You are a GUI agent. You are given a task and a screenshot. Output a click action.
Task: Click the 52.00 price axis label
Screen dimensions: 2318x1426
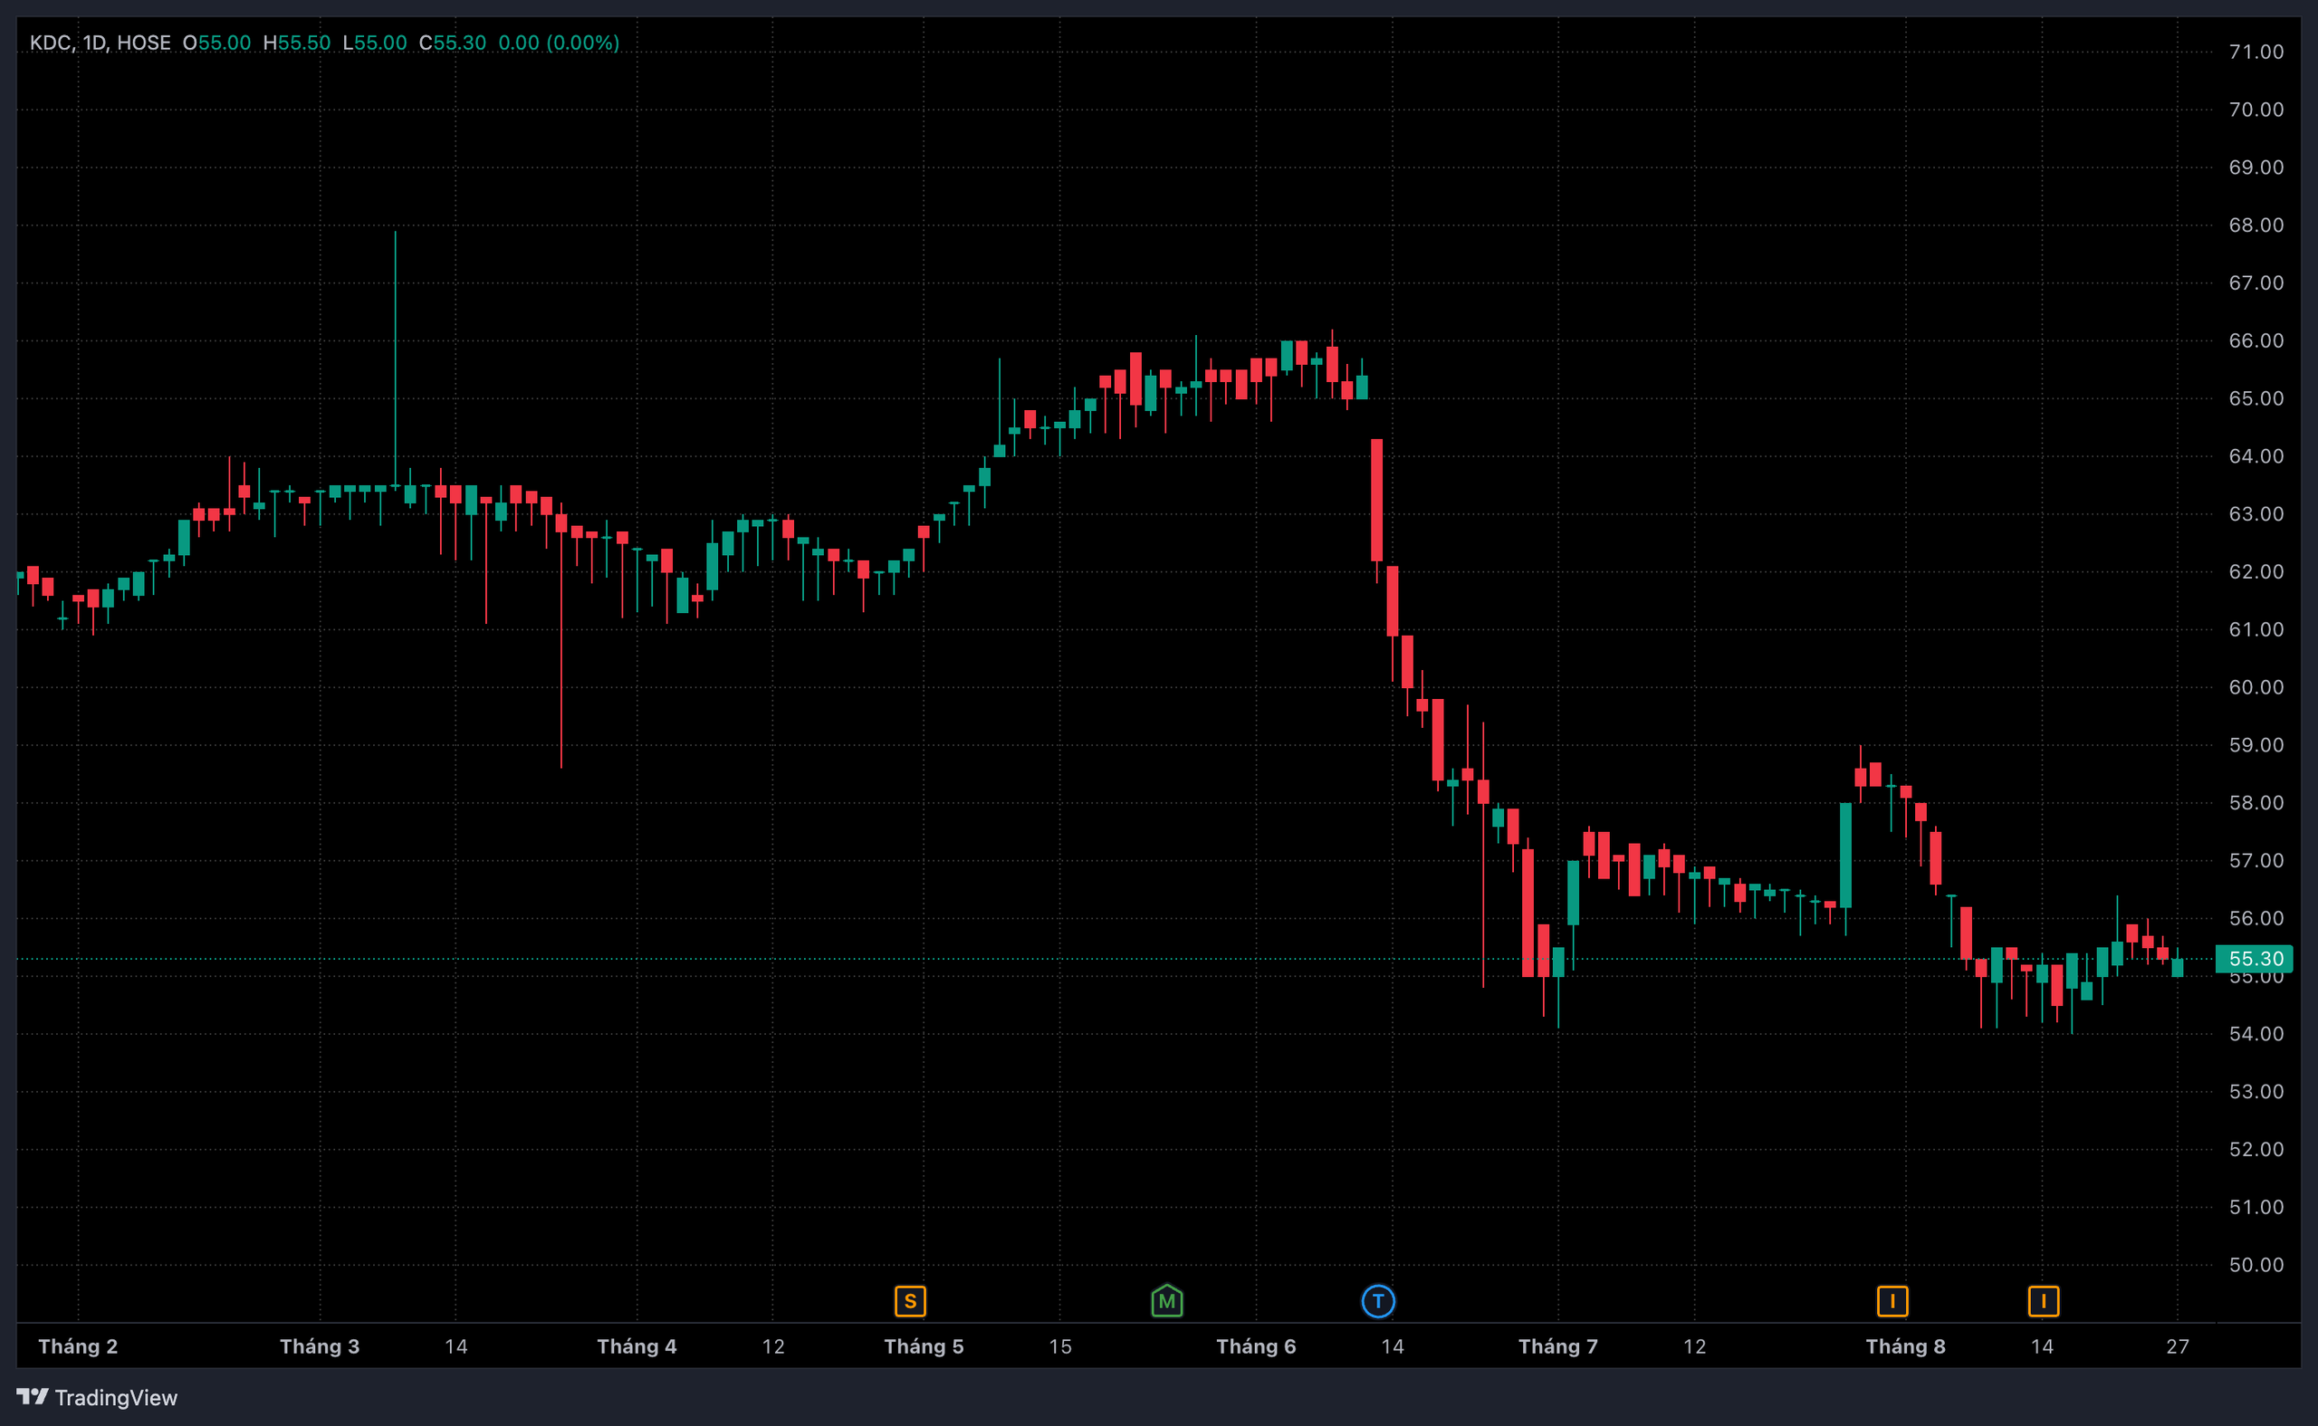coord(2256,1150)
